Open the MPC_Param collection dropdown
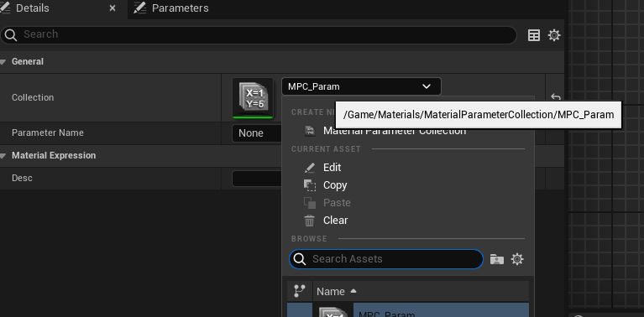The width and height of the screenshot is (644, 317). point(361,86)
